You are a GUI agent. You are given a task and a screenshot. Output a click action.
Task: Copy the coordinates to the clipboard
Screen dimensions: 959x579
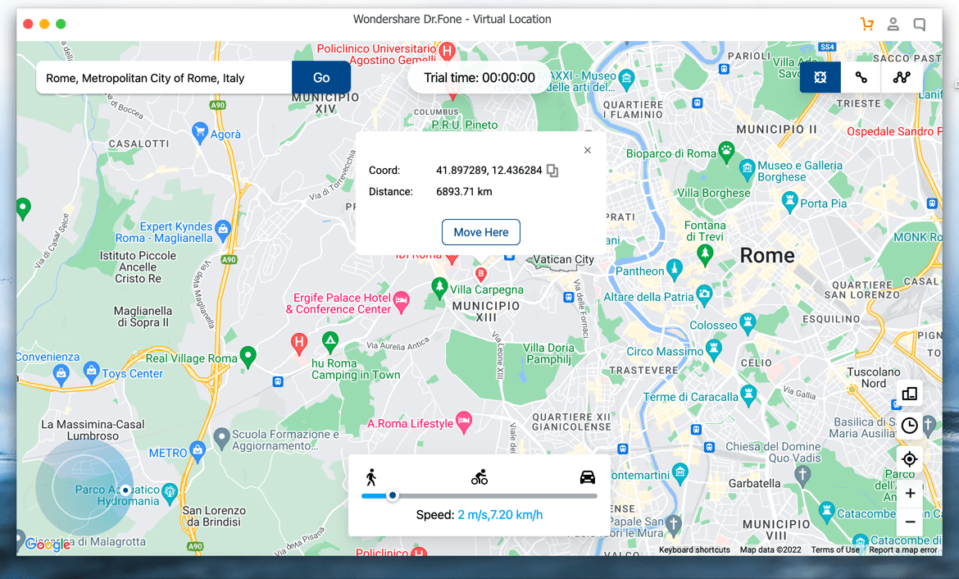pos(553,171)
